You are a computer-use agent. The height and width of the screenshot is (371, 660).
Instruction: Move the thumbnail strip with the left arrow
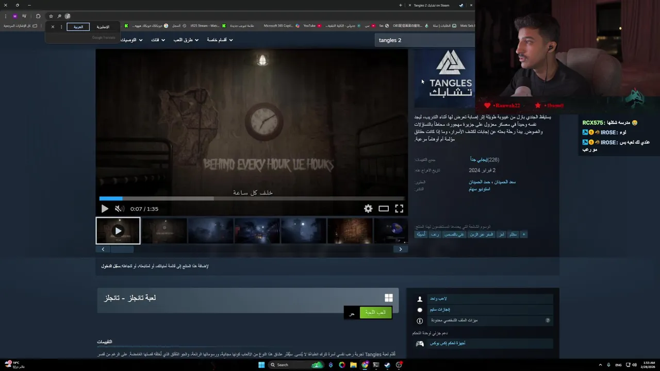point(103,249)
